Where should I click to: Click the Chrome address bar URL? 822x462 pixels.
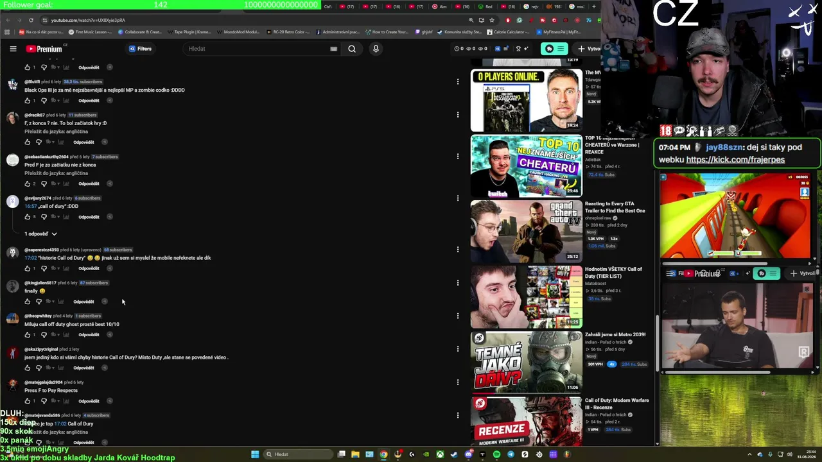click(x=88, y=20)
